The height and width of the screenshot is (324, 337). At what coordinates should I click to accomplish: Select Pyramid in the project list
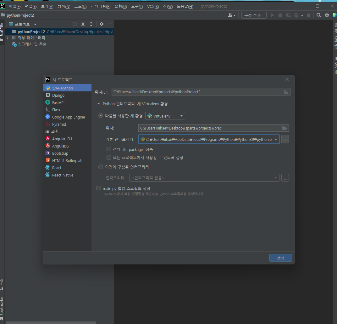tap(67, 124)
